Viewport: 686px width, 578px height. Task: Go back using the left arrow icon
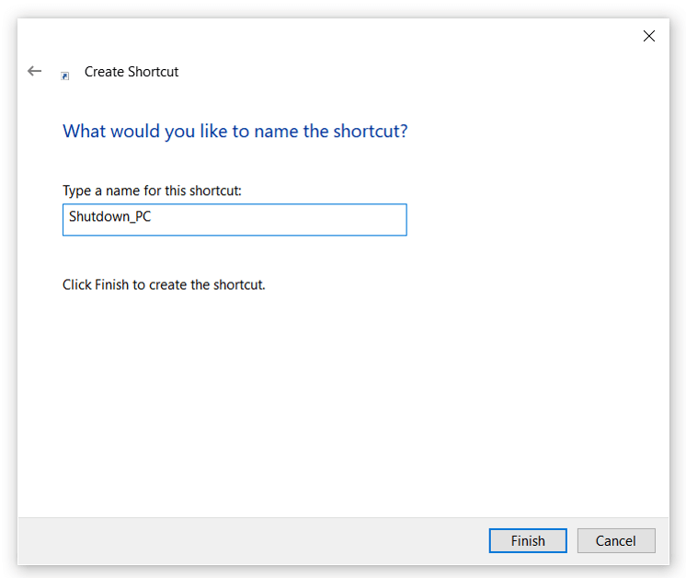35,71
